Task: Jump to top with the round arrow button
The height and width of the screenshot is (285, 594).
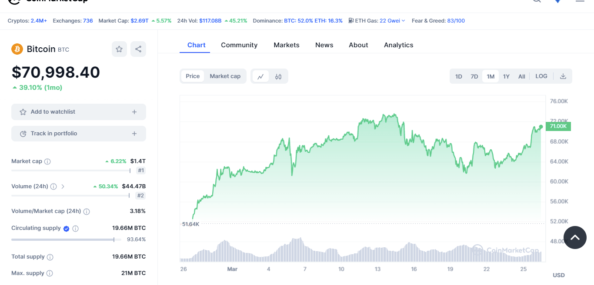Action: [575, 237]
